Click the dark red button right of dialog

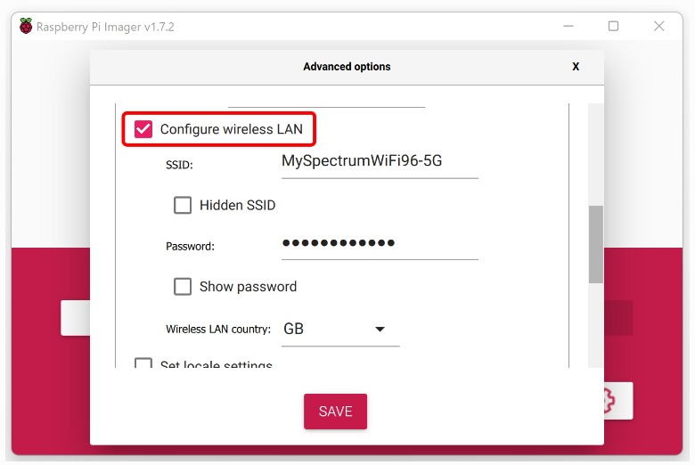pos(618,318)
